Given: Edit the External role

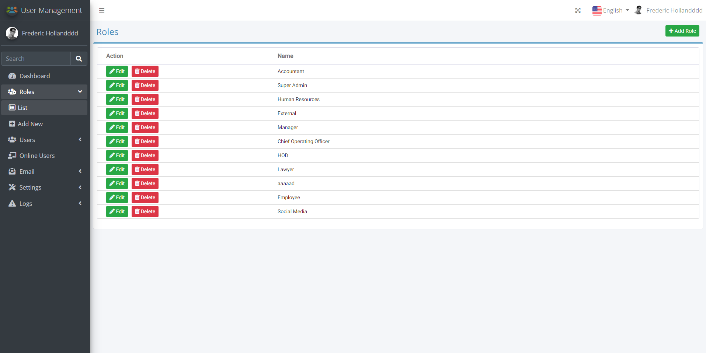Looking at the screenshot, I should click(x=117, y=113).
